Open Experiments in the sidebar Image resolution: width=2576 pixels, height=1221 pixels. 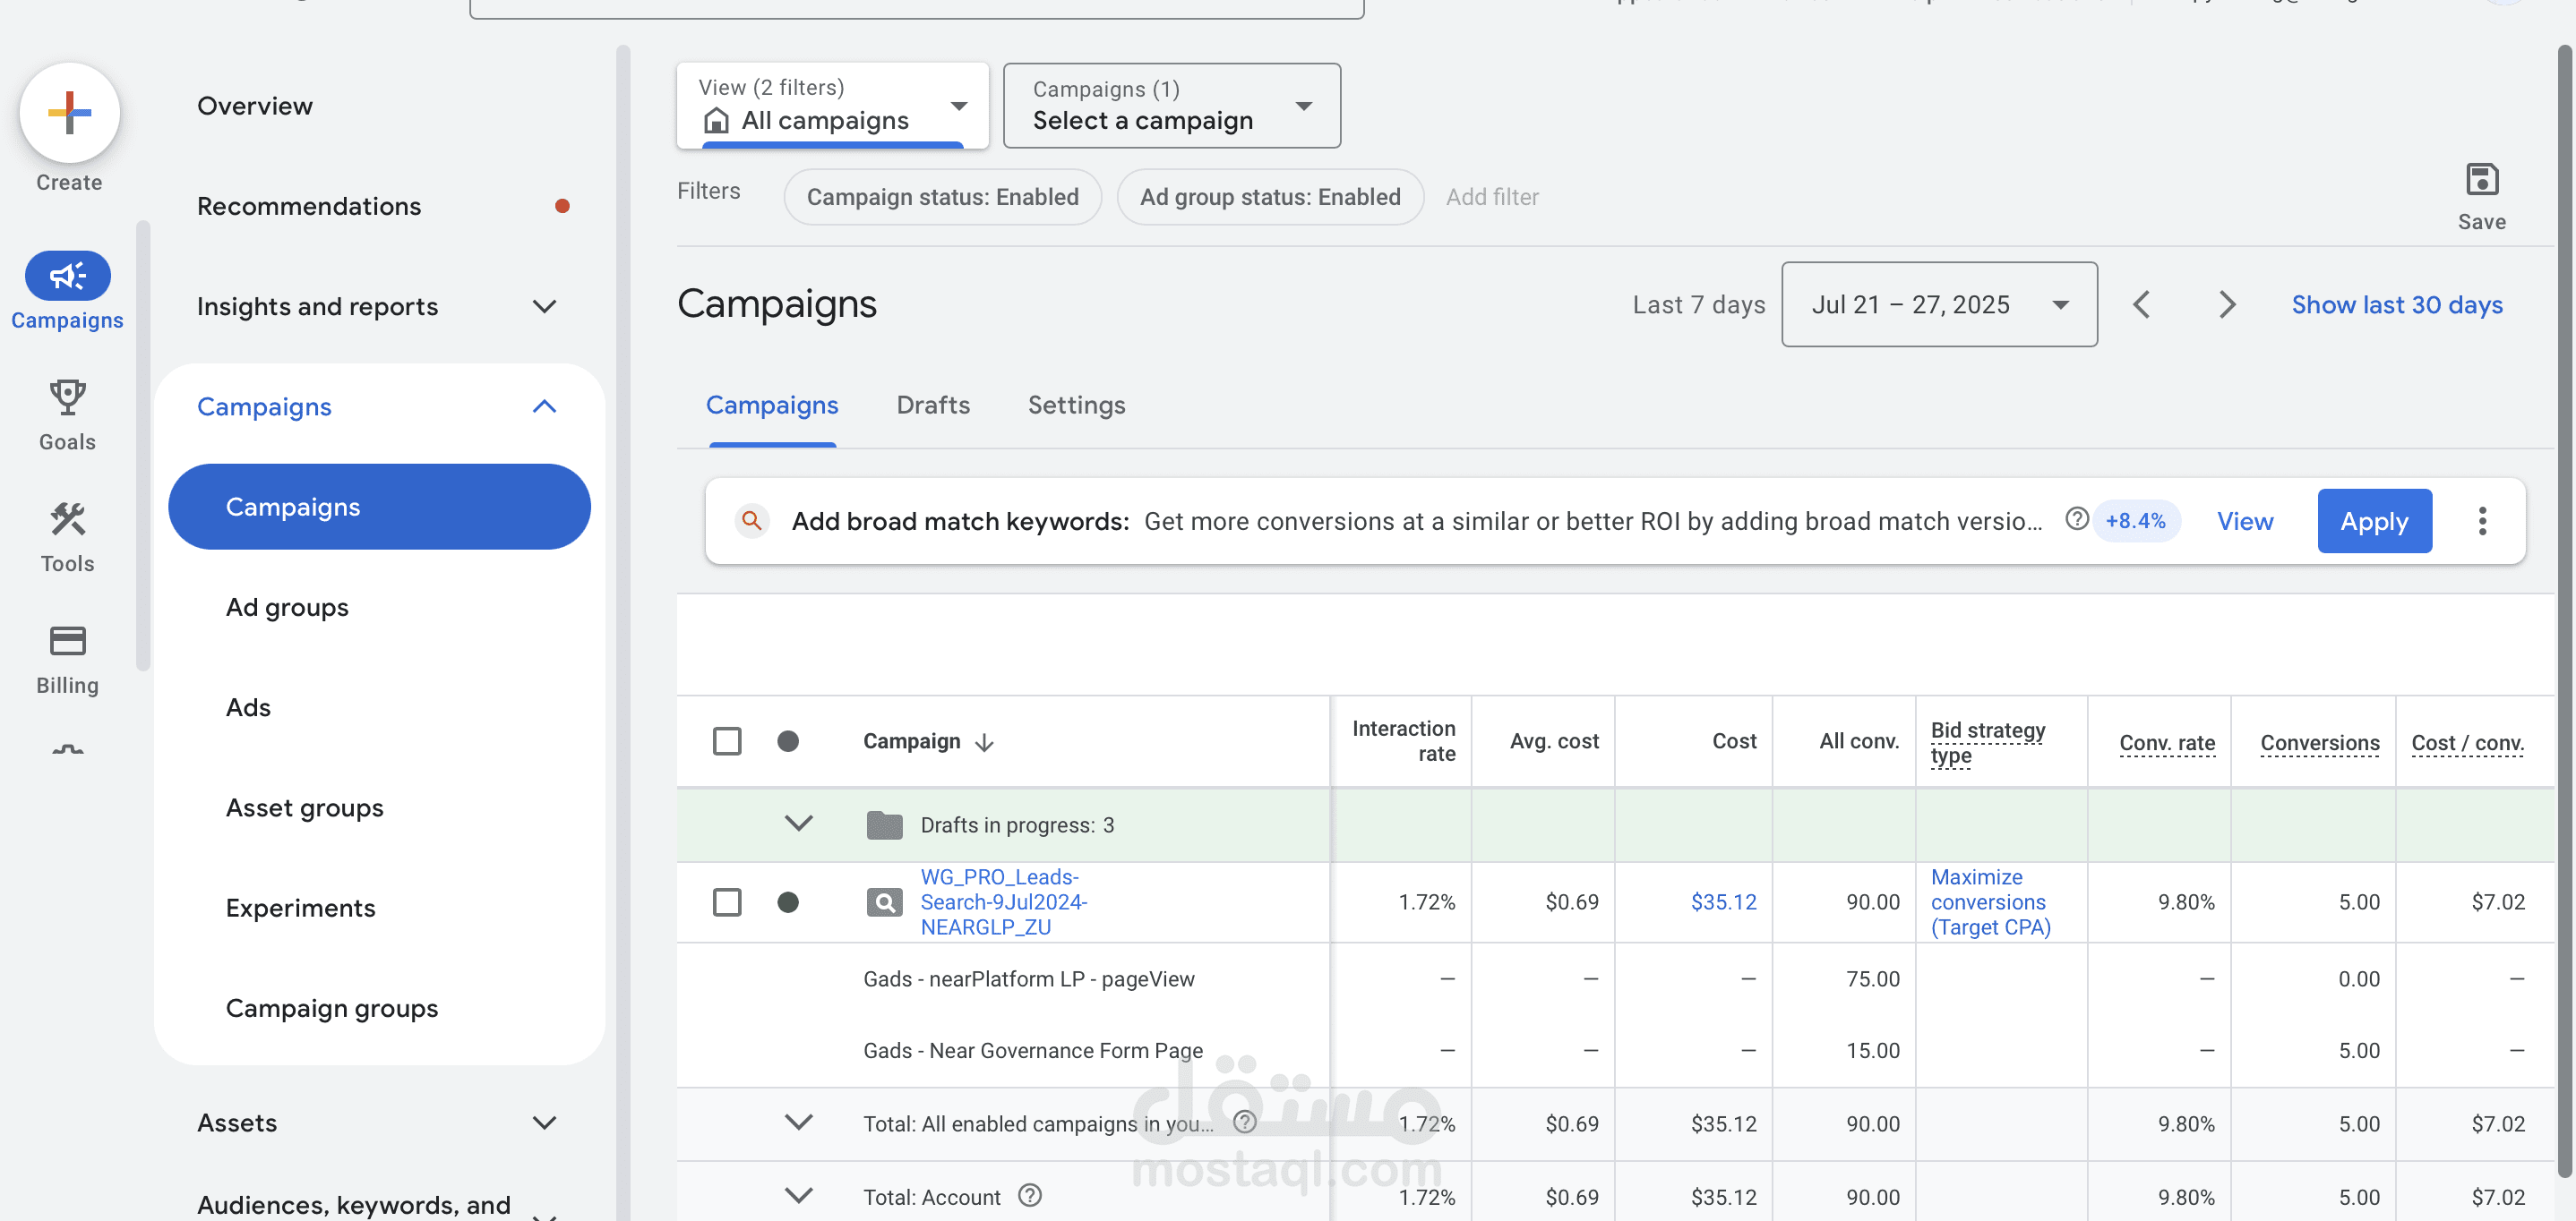(300, 908)
